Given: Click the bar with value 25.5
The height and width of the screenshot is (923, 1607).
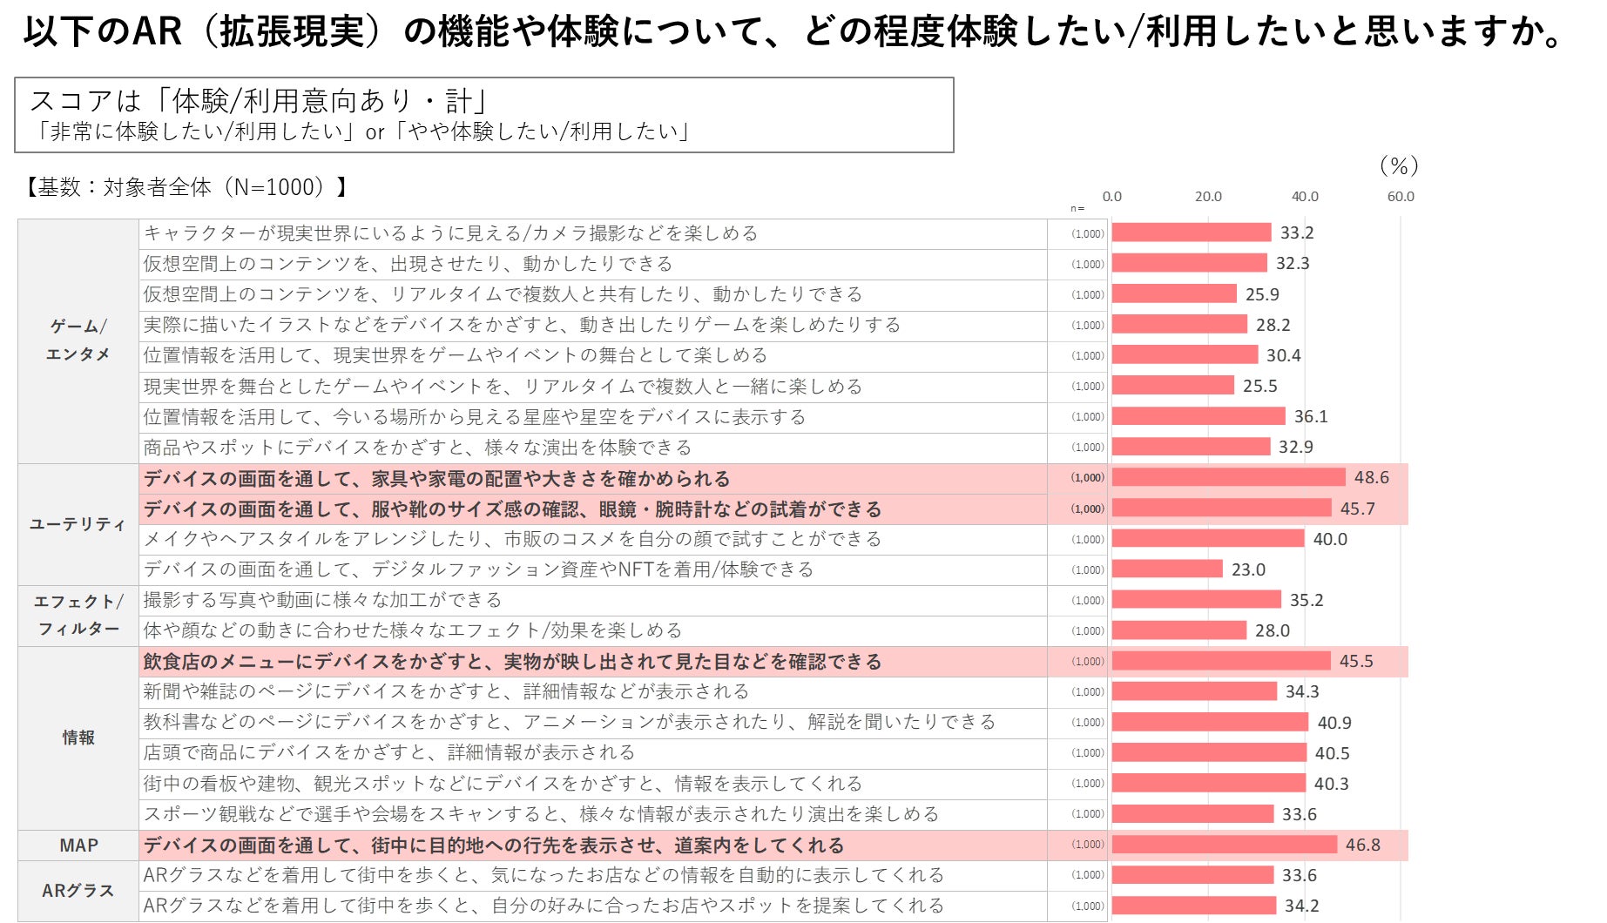Looking at the screenshot, I should point(1173,386).
